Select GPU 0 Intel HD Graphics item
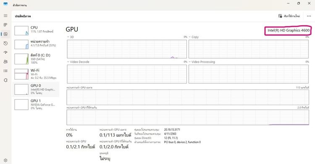The height and width of the screenshot is (164, 315). [36, 89]
